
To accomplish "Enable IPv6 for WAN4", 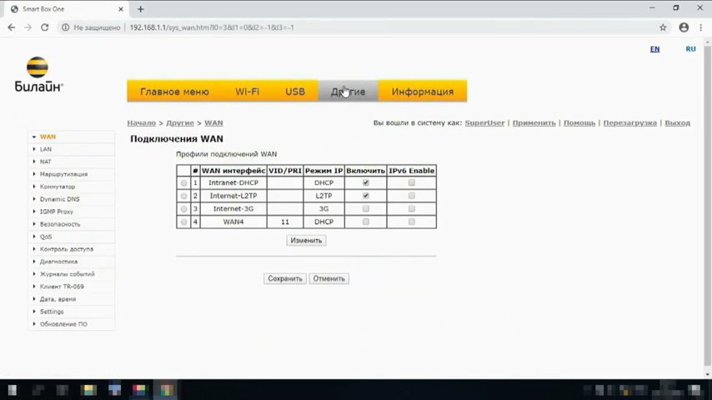I will click(x=411, y=222).
